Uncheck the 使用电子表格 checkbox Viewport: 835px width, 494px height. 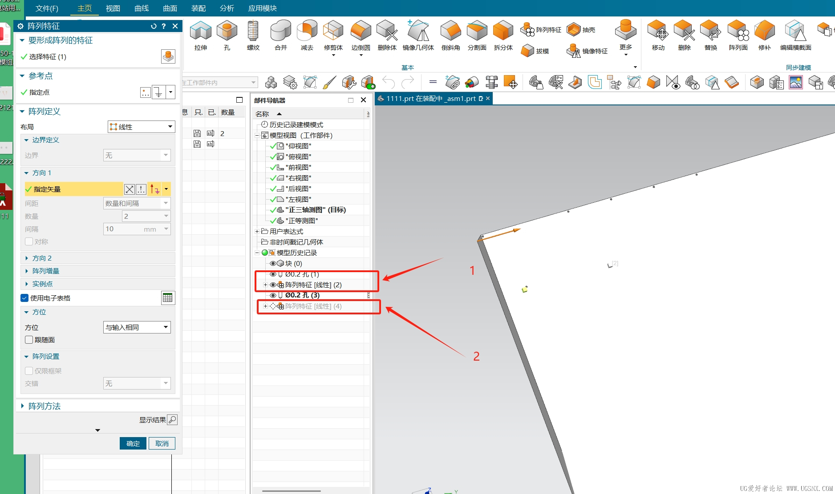[25, 298]
